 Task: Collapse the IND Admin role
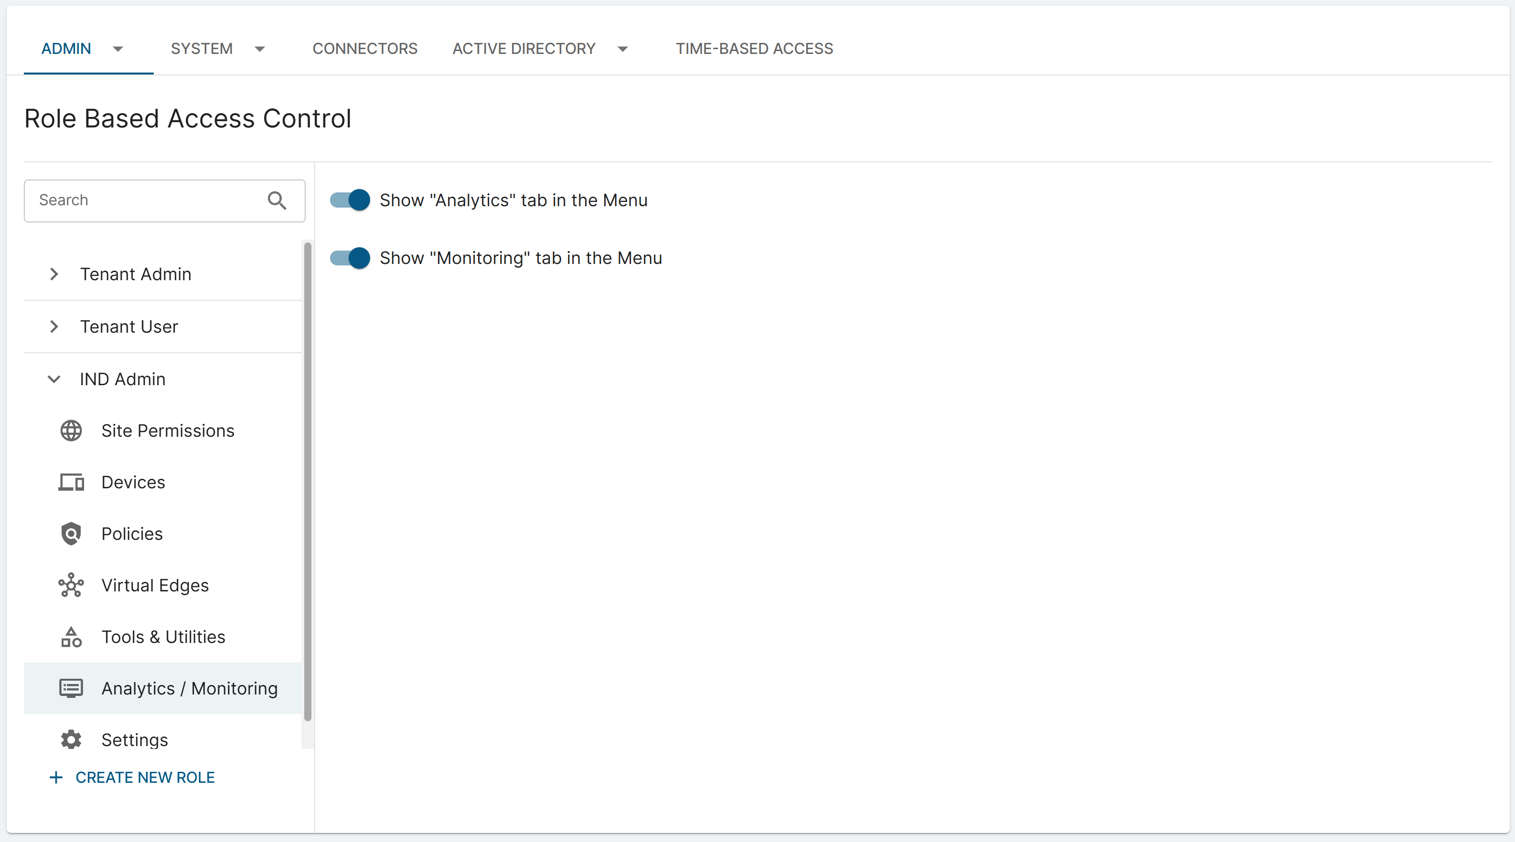pos(54,379)
